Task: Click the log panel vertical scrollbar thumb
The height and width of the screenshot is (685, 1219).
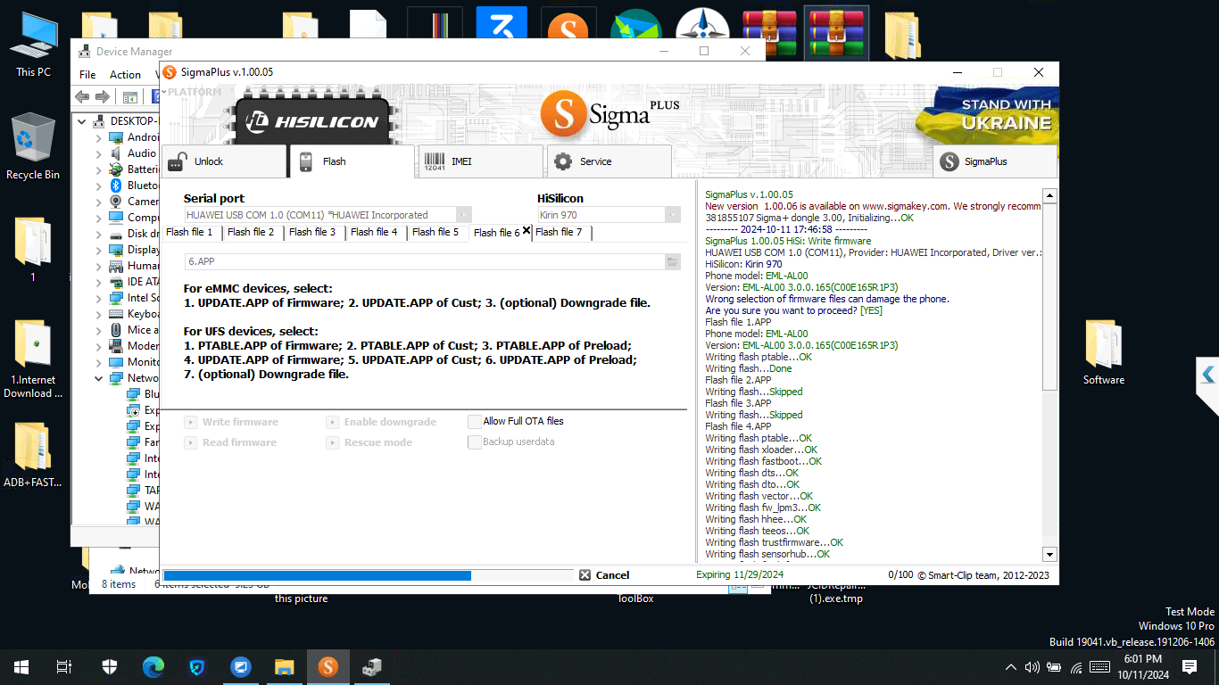Action: (1049, 296)
